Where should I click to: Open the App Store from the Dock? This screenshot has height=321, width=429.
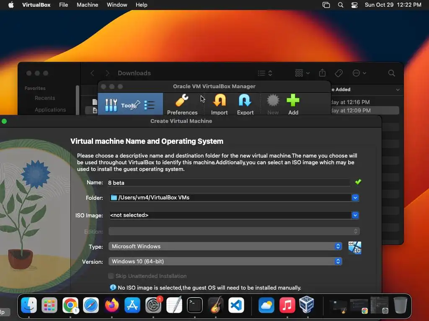coord(132,305)
